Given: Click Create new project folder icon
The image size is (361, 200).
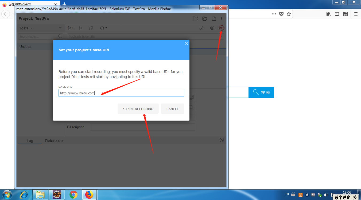Looking at the screenshot, I should (x=196, y=18).
